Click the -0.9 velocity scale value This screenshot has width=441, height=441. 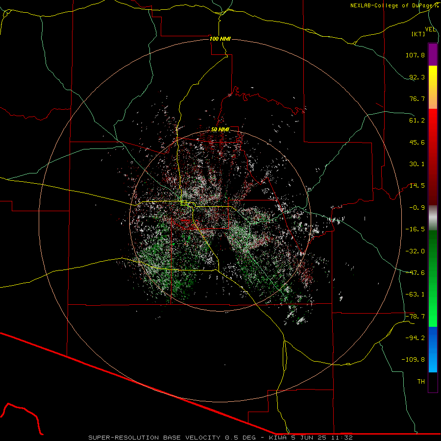pos(417,208)
